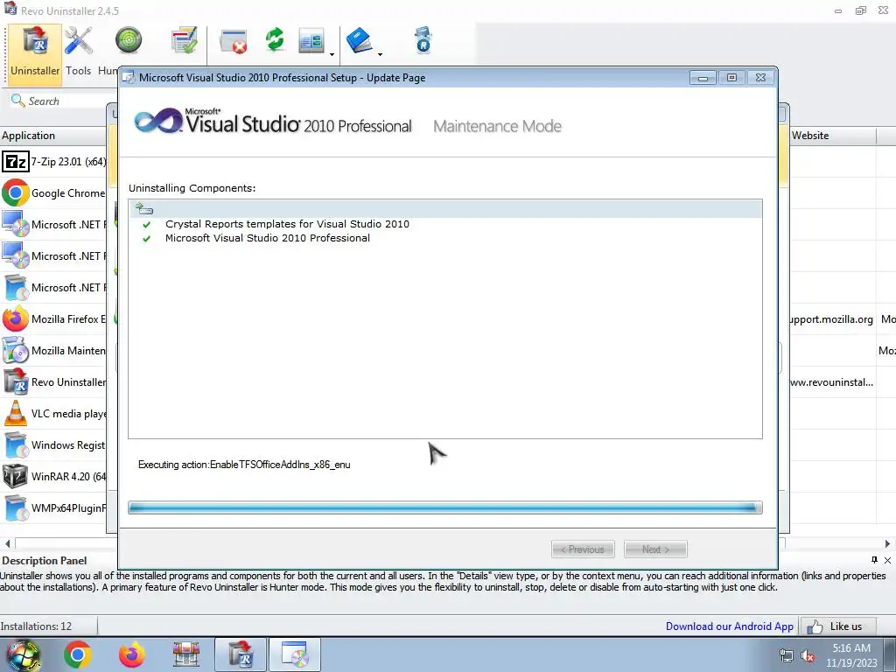Select the 7-Zip 23.01 (x64) entry icon
This screenshot has height=672, width=896.
tap(16, 162)
